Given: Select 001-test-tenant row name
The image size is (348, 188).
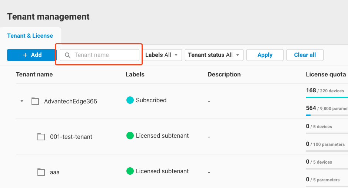Looking at the screenshot, I should (71, 137).
